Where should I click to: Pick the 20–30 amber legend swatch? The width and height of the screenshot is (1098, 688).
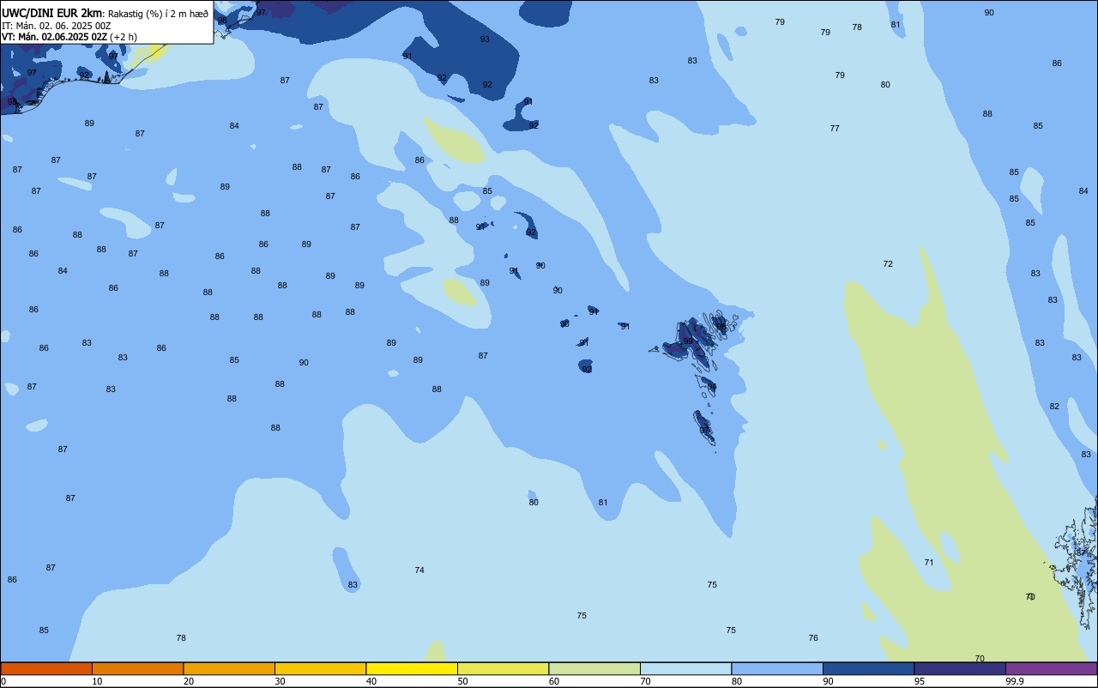[x=229, y=668]
